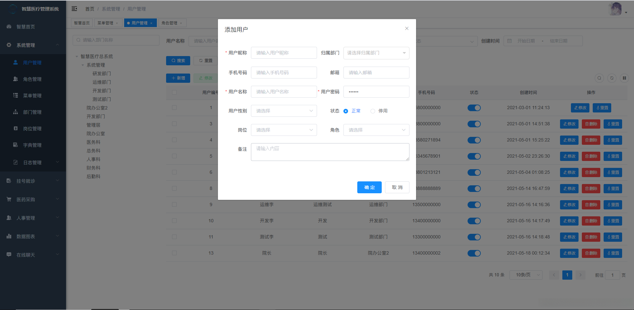Check the first row's selection checkbox

pyautogui.click(x=174, y=107)
